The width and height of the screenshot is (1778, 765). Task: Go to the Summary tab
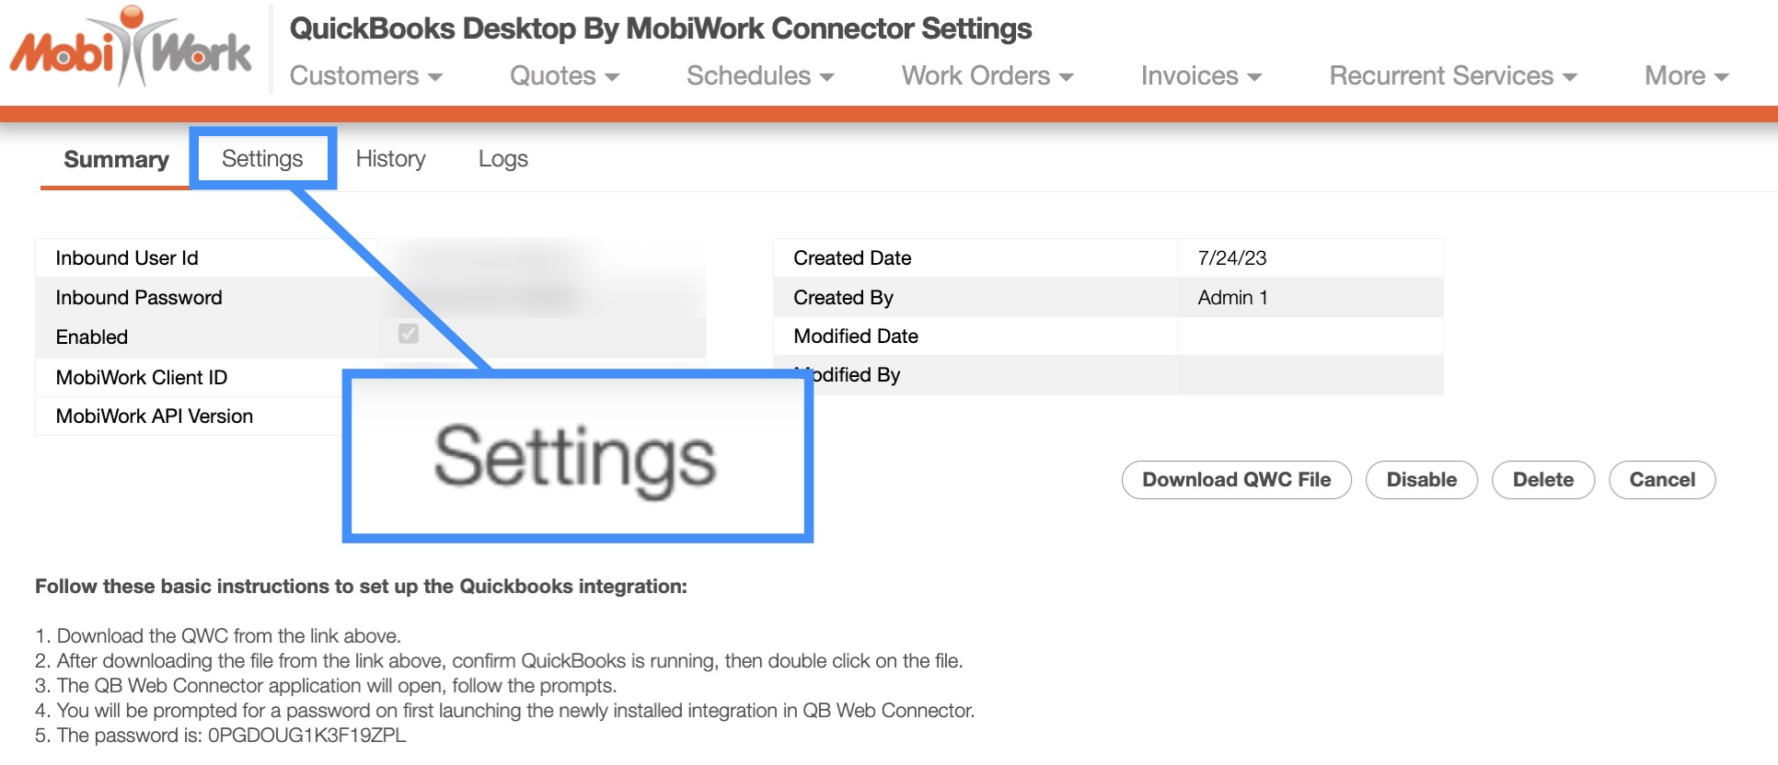coord(116,160)
